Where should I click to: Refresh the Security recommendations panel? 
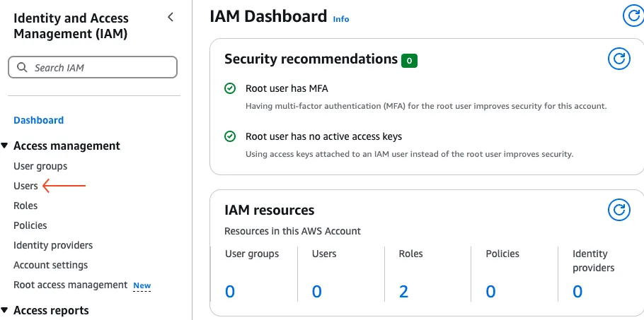[619, 59]
